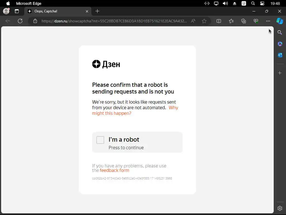Screen dimensions: 286x215
Task: Open Outlook sidebar icon
Action: tap(280, 55)
